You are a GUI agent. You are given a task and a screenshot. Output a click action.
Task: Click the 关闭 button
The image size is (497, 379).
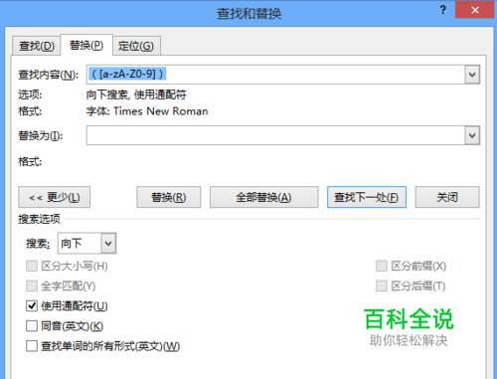click(x=447, y=197)
